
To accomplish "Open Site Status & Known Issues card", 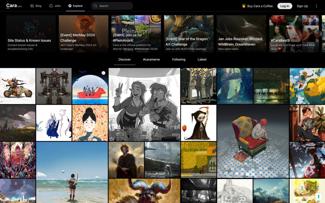I will point(31,34).
